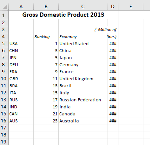
Task: Click the Ecomony header cell
Action: click(83, 37)
